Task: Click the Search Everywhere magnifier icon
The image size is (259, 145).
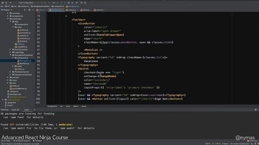Action: [x=85, y=3]
